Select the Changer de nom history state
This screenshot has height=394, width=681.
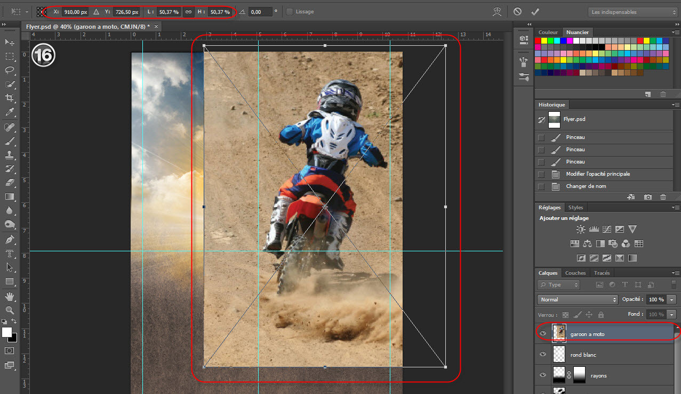click(586, 186)
